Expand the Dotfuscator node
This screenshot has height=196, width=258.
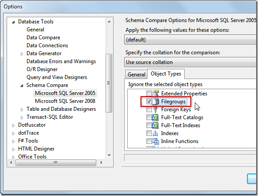[x=14, y=125]
